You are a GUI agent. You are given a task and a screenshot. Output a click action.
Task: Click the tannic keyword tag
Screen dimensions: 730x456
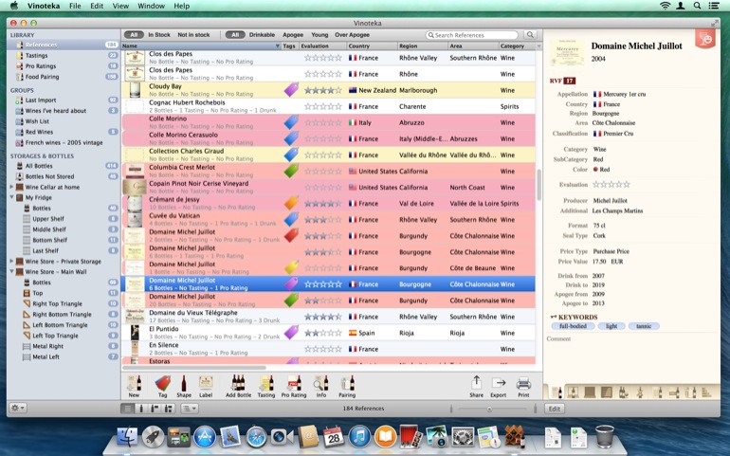pyautogui.click(x=644, y=326)
